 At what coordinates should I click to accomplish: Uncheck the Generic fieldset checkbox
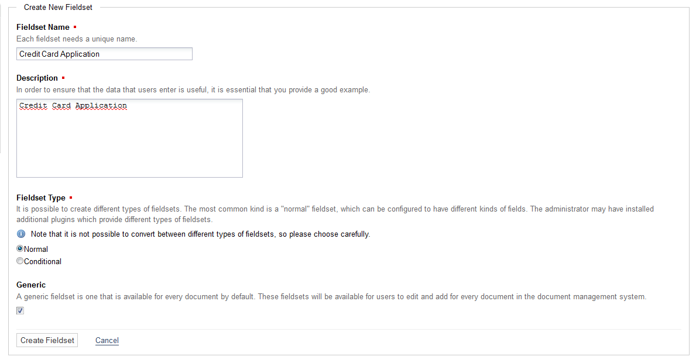tap(20, 310)
